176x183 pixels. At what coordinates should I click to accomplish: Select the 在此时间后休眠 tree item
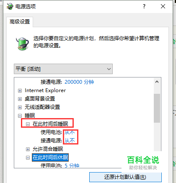50,157
